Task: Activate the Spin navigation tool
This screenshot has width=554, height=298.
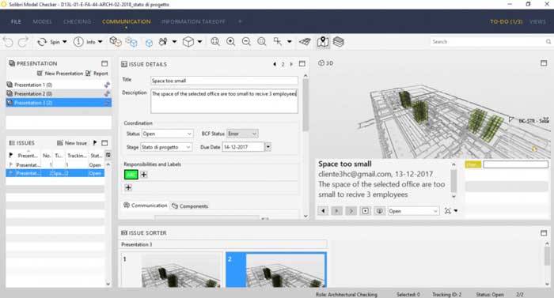Action: [48, 42]
